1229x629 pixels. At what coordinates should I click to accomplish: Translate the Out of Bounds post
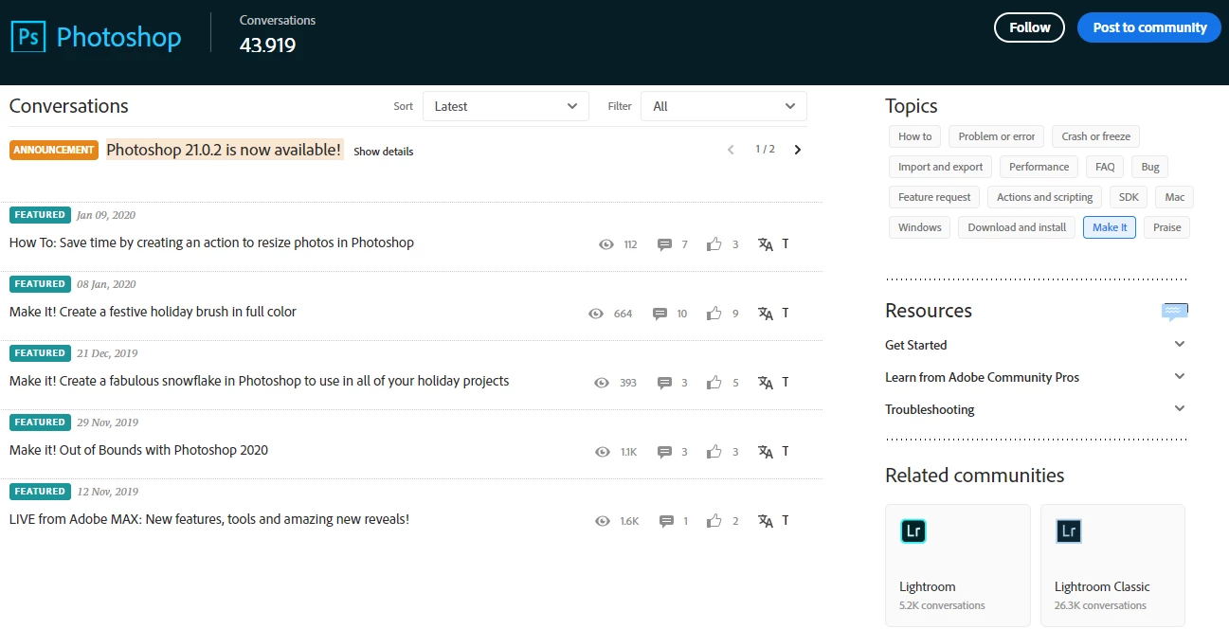[766, 452]
